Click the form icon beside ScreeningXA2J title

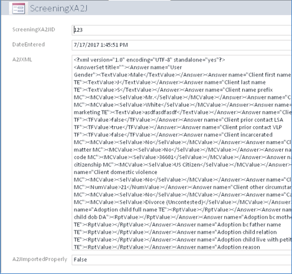[x=19, y=9]
